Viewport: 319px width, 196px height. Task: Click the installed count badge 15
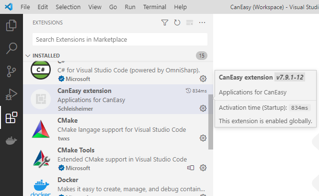pyautogui.click(x=202, y=56)
